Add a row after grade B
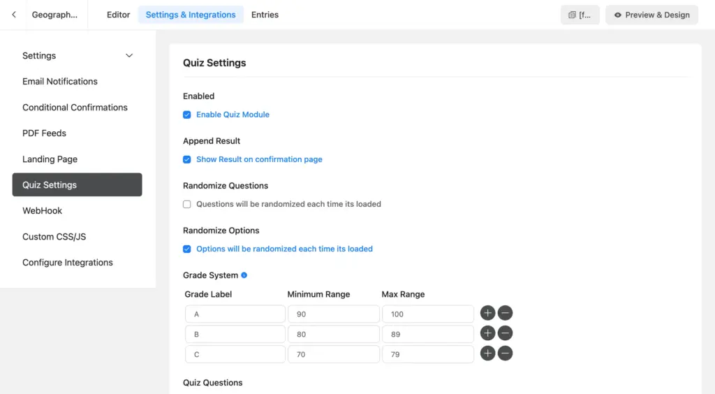This screenshot has width=715, height=394. pos(487,333)
